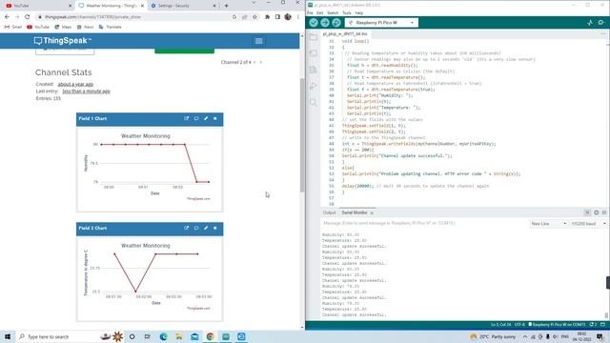Click the Windows Start button
610x343 pixels.
coord(8,336)
